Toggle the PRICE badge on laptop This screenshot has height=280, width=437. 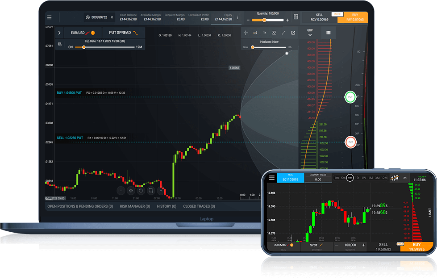point(337,14)
